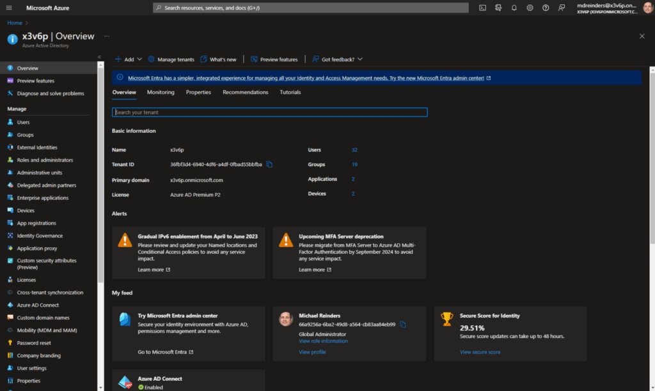The height and width of the screenshot is (391, 655).
Task: Click the External Identities sidebar icon
Action: coord(10,148)
